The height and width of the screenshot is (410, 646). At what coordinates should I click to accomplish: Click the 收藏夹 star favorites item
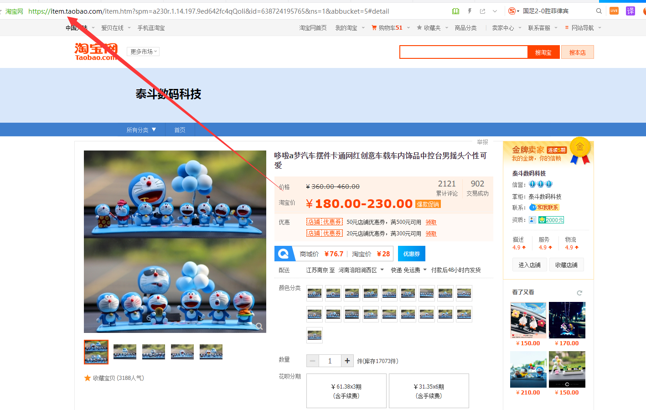coord(429,28)
